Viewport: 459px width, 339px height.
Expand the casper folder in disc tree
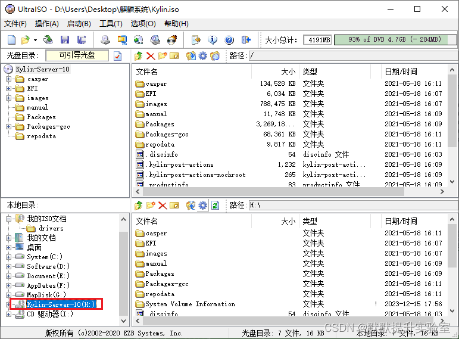click(8, 79)
